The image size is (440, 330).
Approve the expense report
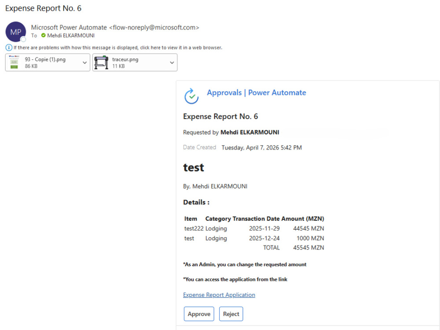click(x=199, y=314)
